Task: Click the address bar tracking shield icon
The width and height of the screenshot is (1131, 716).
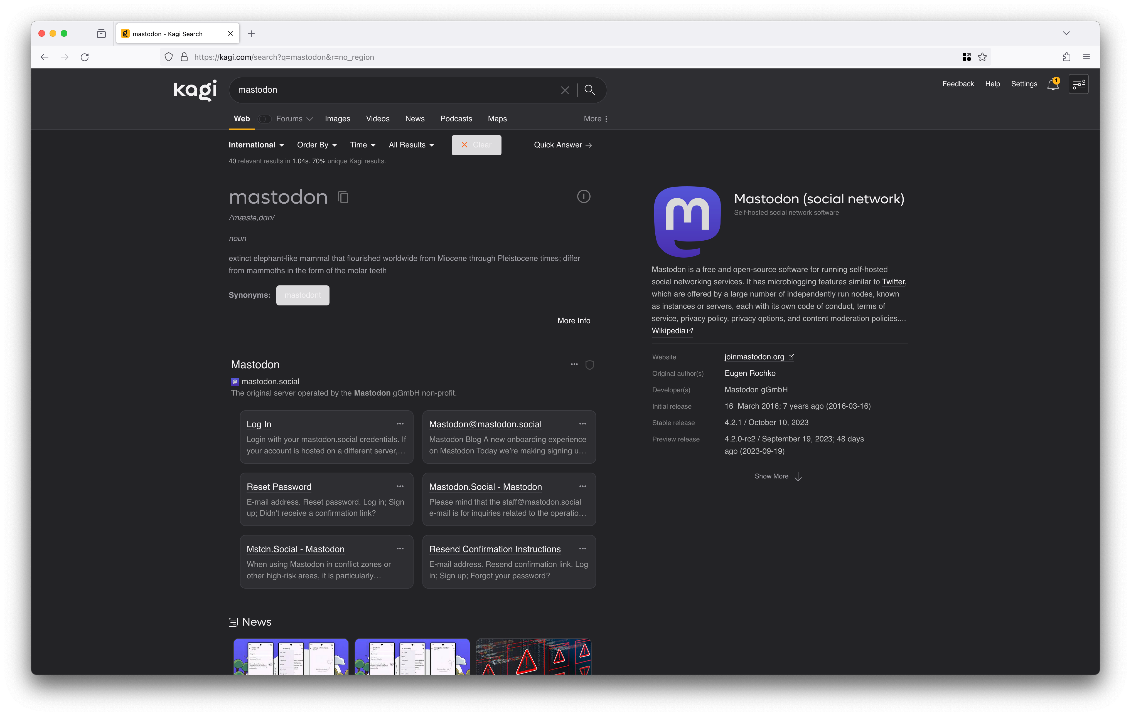Action: pos(169,57)
